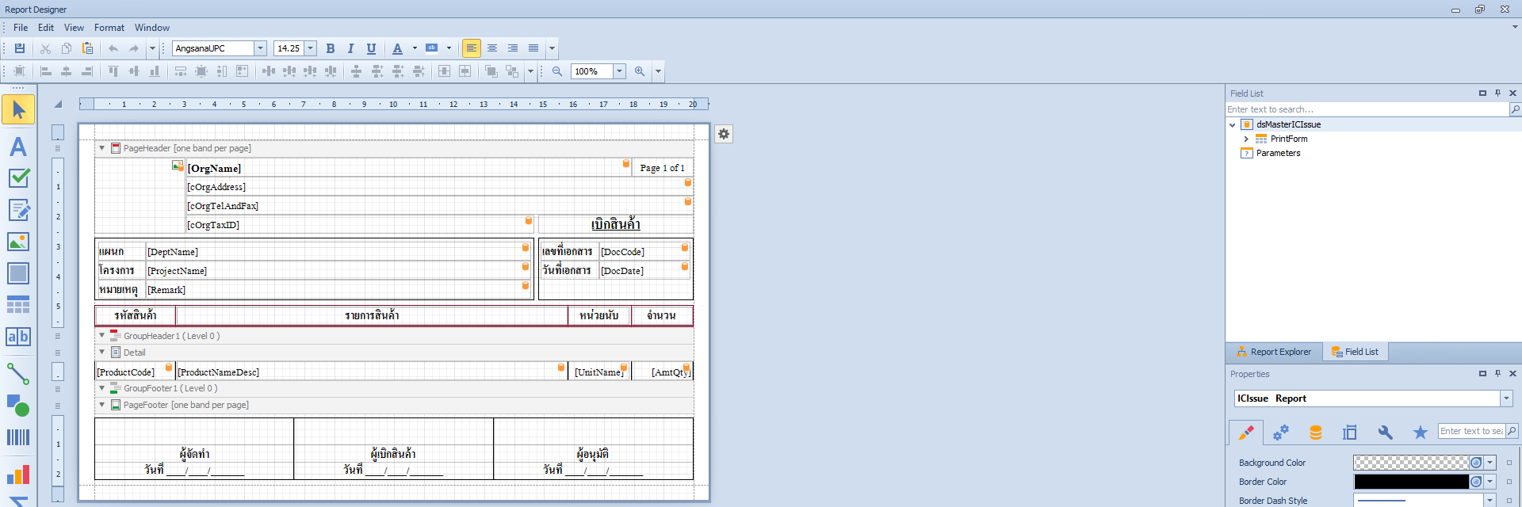Align lefts of selected controls
This screenshot has height=507, width=1522.
tap(46, 71)
